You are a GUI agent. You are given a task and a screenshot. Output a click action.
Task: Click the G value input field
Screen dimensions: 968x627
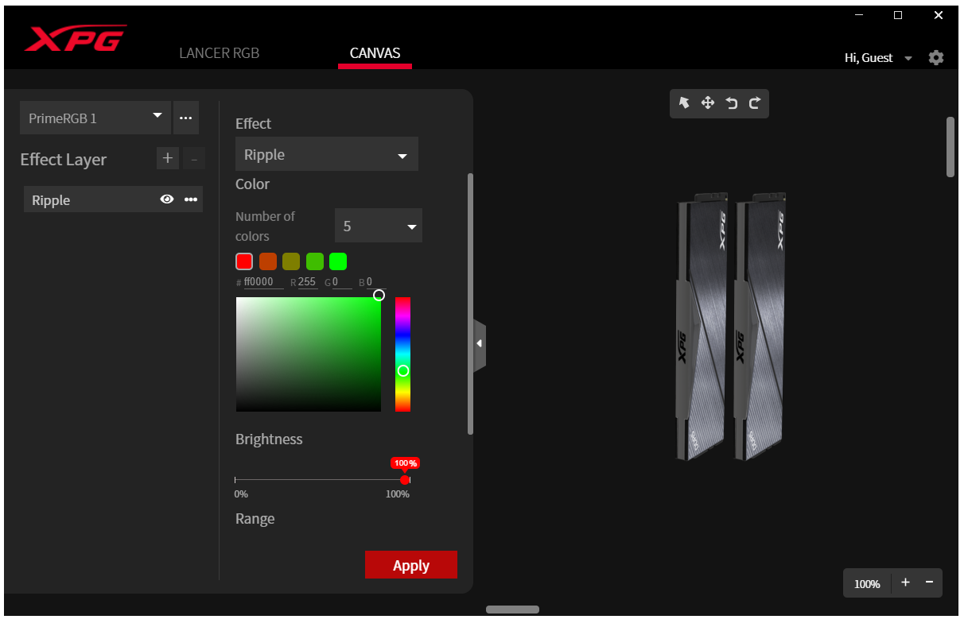pos(342,282)
